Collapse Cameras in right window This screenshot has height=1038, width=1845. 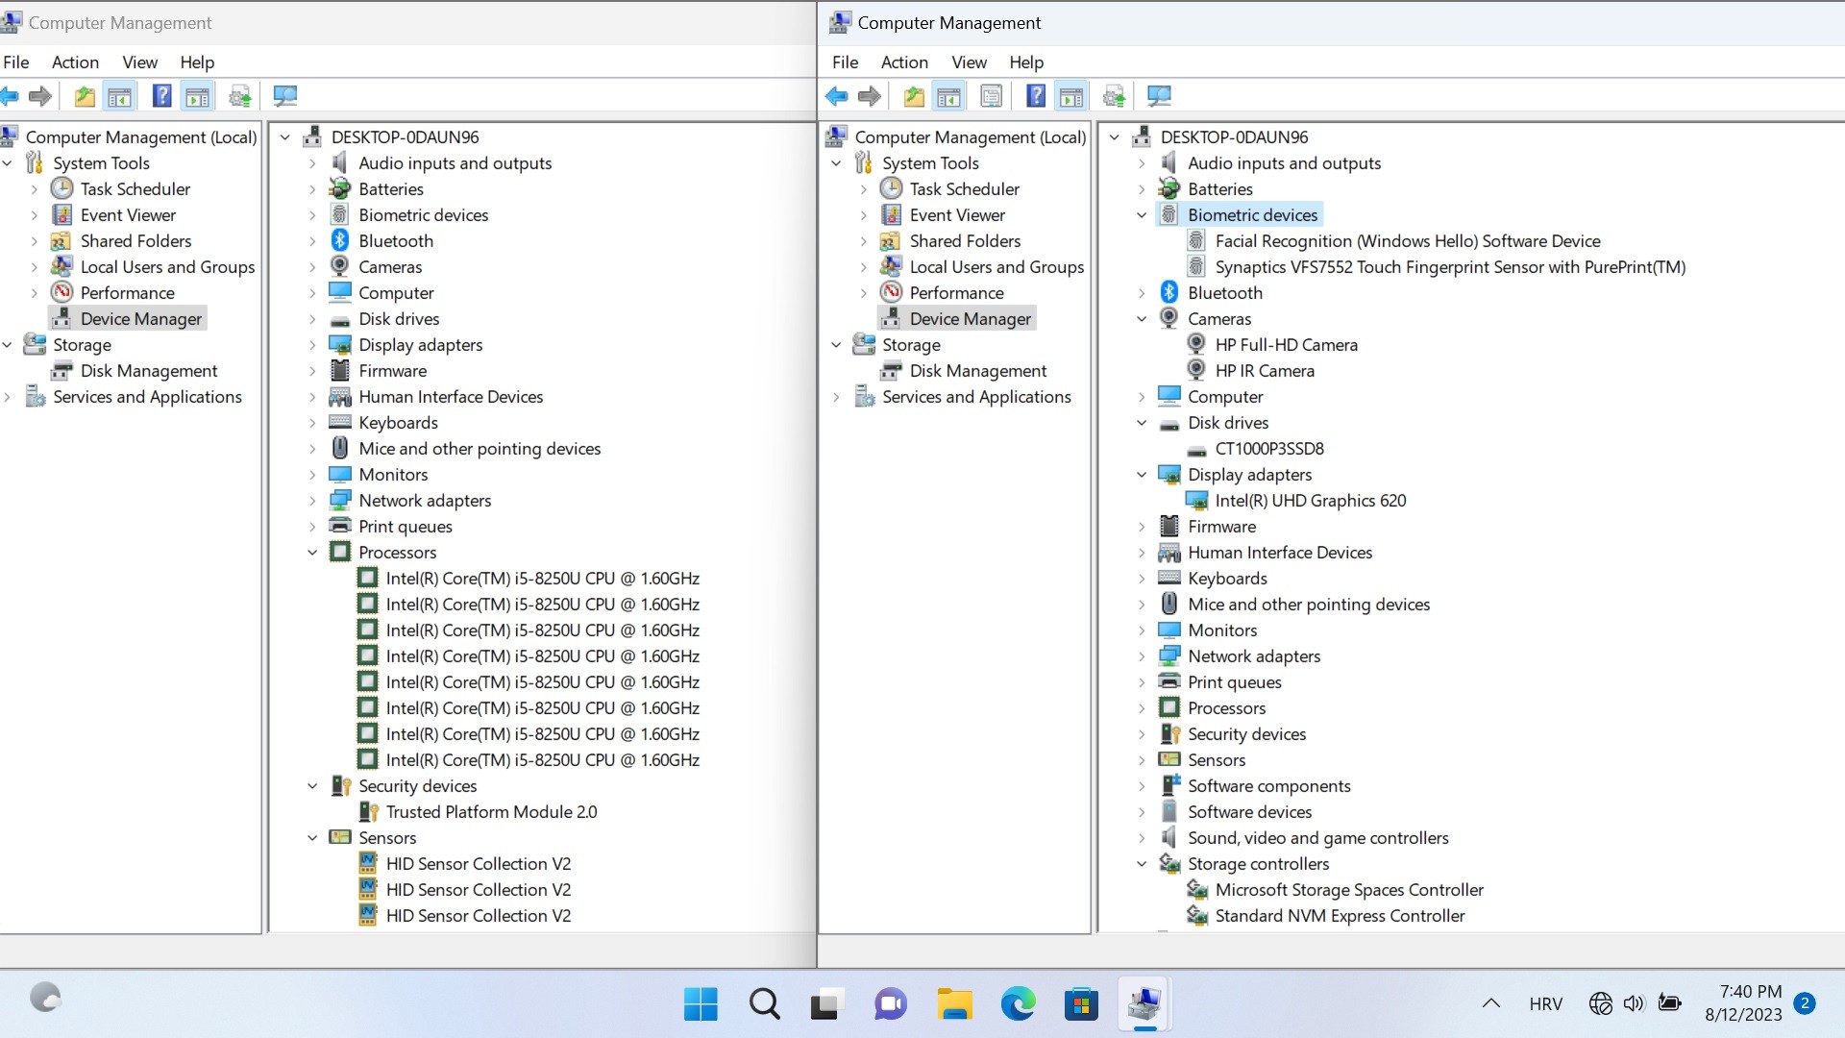coord(1142,319)
